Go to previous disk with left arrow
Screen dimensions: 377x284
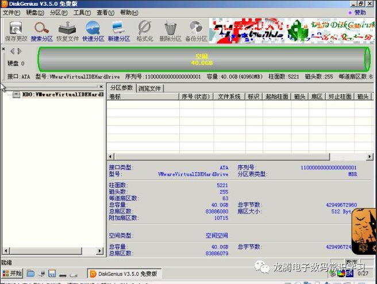click(x=12, y=51)
